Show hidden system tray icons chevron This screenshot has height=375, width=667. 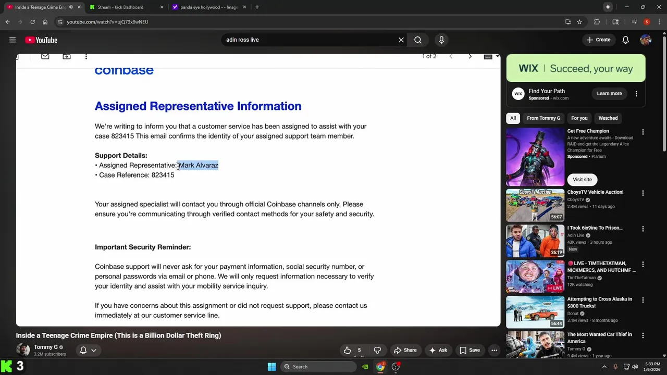pos(604,367)
